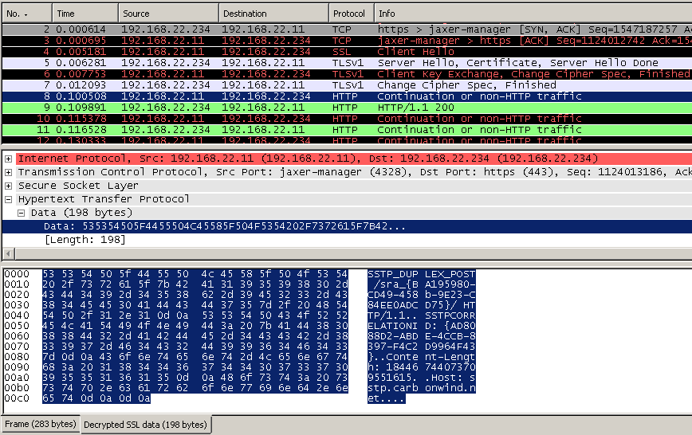
Task: Switch to the Frame (283 bytes) tab
Action: click(40, 425)
